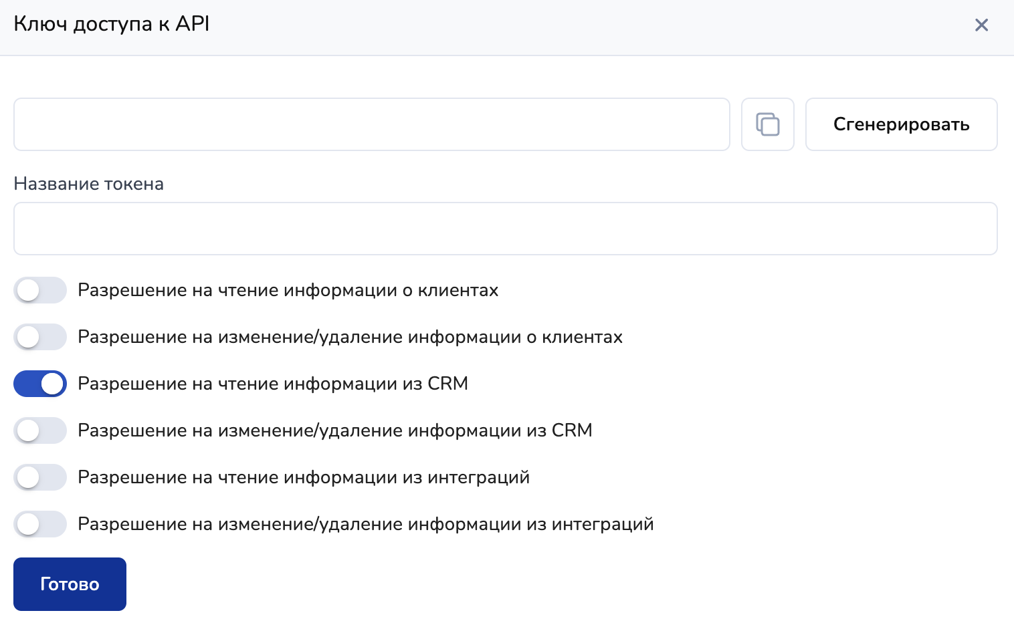Click the text 'Разрешение на чтение информации о клиентах'

(x=288, y=290)
